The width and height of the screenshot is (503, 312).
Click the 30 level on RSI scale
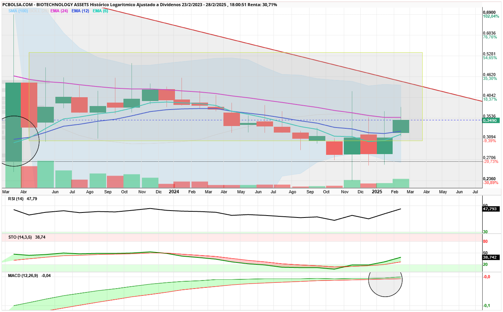[485, 232]
